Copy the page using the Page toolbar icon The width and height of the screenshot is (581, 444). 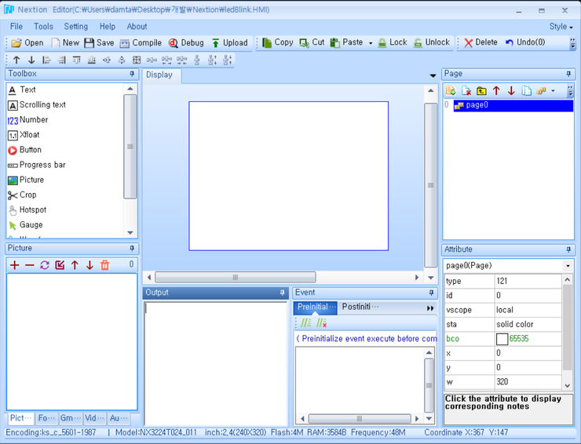[527, 91]
